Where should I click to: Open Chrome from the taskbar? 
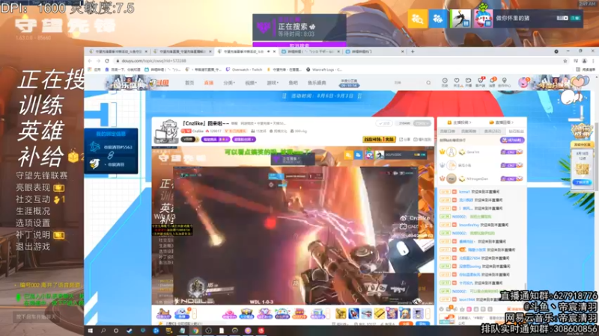pos(195,331)
